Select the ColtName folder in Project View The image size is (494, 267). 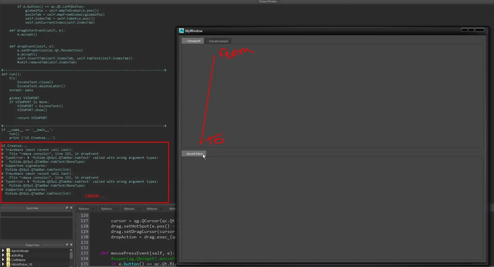pyautogui.click(x=18, y=260)
